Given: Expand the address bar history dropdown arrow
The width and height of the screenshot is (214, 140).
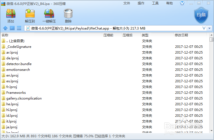Looking at the screenshot, I should tap(210, 28).
